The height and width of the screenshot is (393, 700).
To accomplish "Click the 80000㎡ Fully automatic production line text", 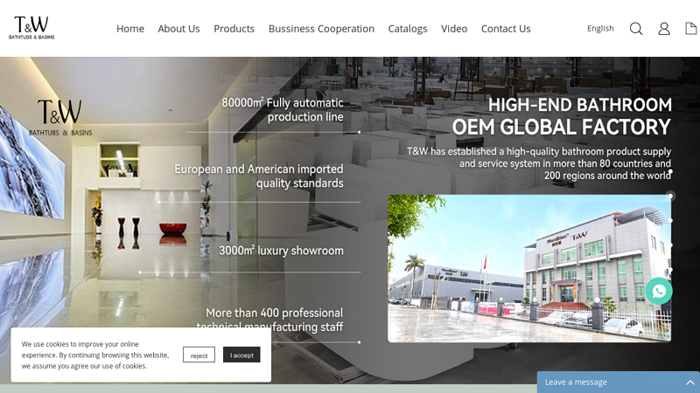I will pos(283,110).
